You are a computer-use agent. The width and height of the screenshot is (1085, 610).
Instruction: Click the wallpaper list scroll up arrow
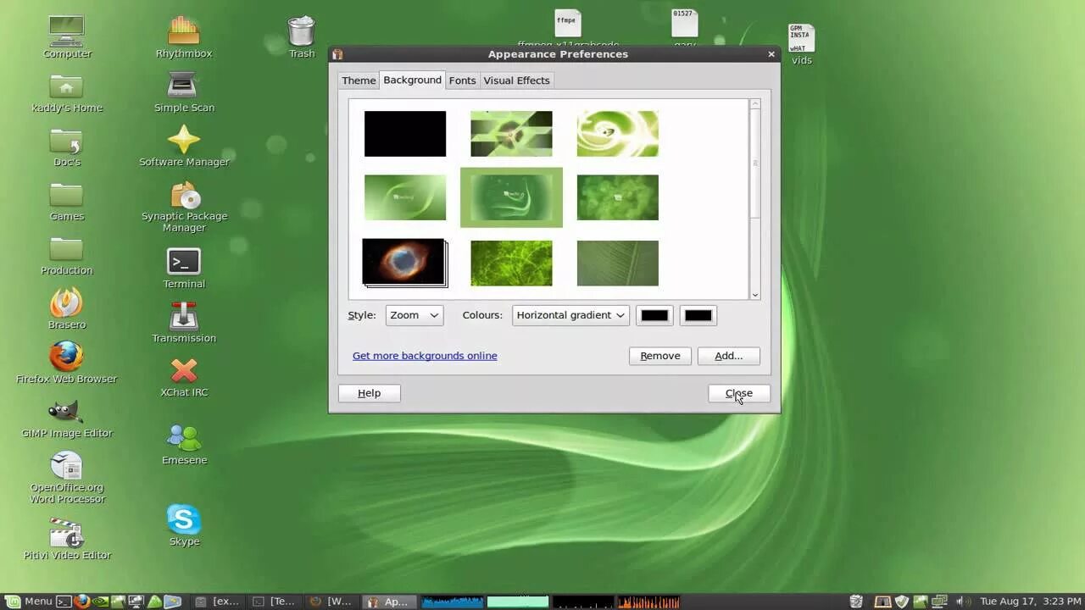(x=754, y=104)
